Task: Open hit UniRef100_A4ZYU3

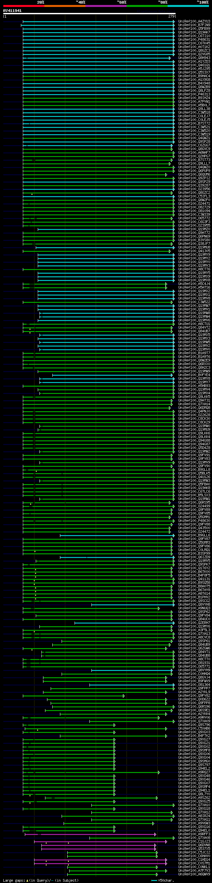Action: click(194, 21)
